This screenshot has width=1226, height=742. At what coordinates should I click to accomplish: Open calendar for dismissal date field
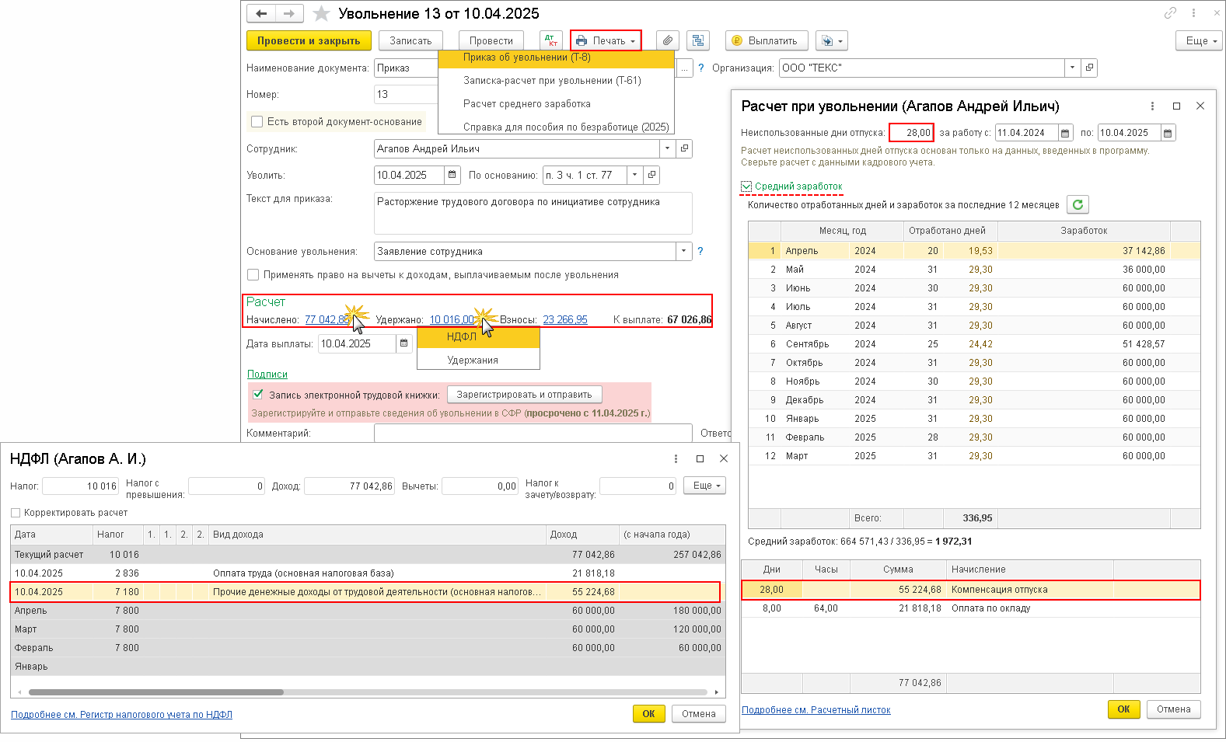click(452, 175)
